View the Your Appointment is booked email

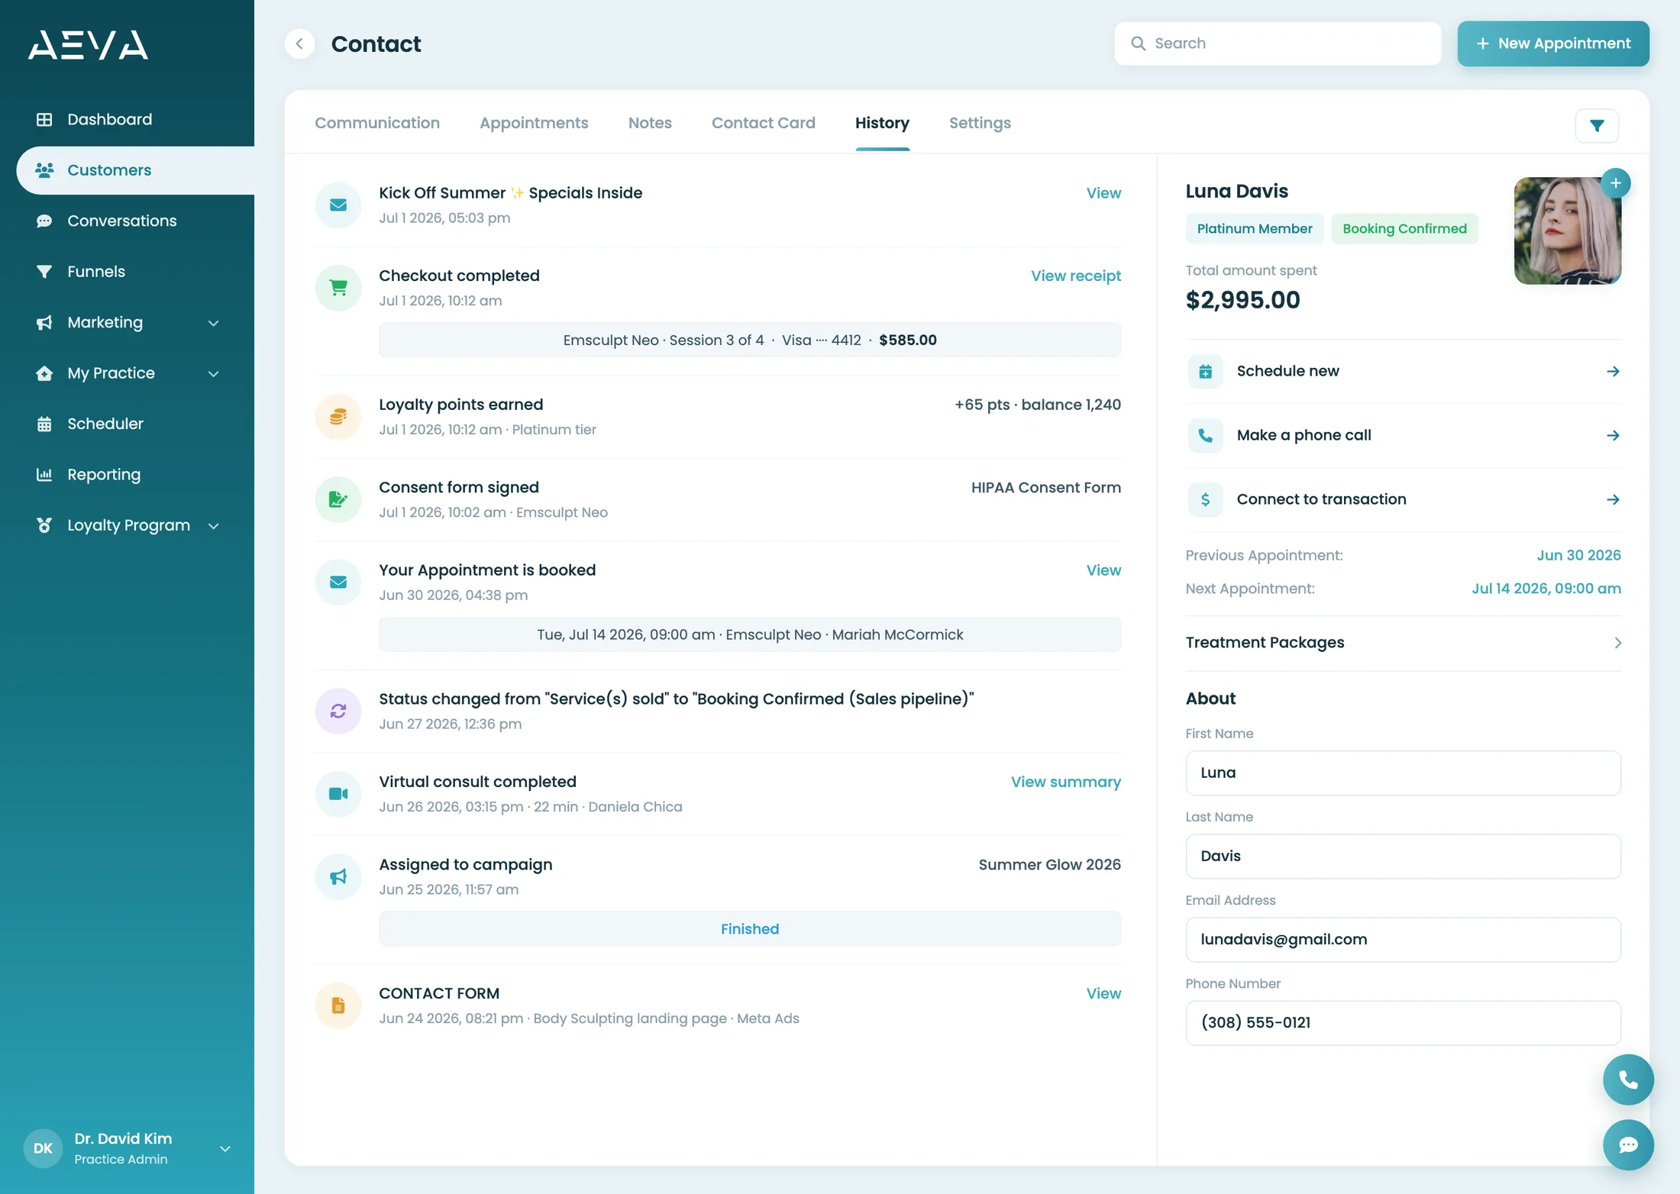coord(1103,570)
